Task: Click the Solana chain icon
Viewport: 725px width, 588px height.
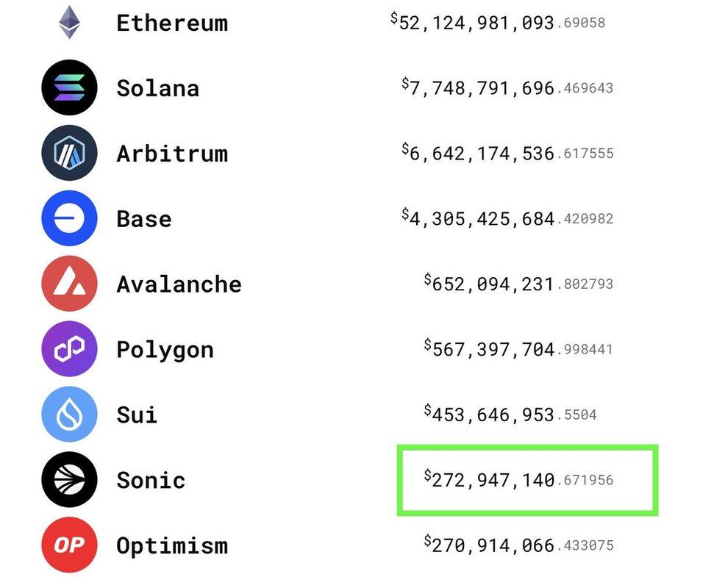Action: (69, 88)
